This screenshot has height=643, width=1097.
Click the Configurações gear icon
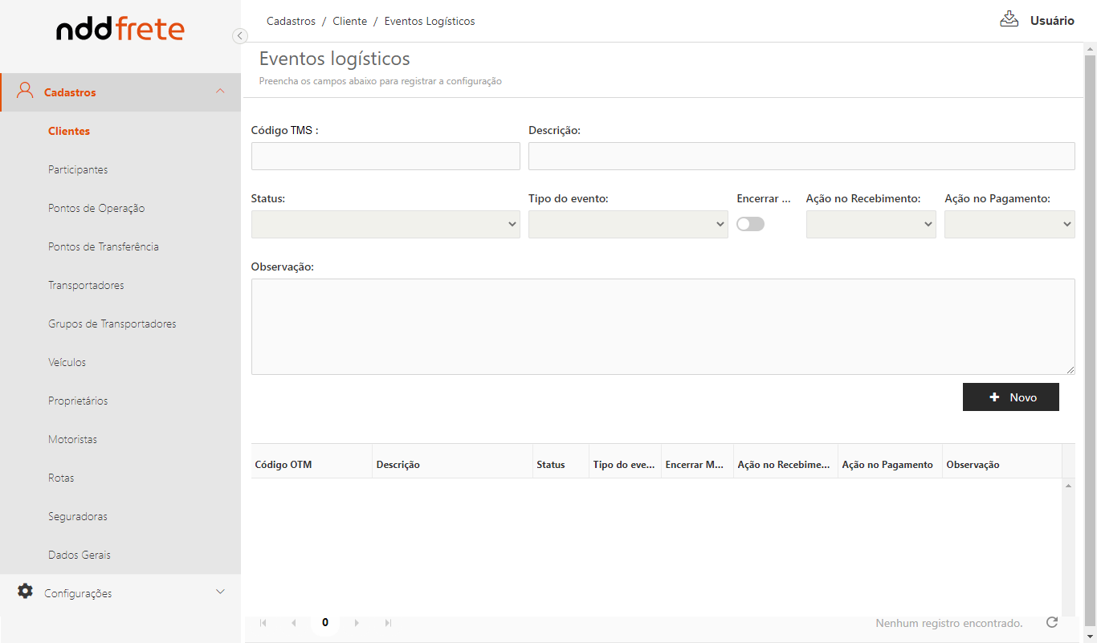click(x=26, y=592)
